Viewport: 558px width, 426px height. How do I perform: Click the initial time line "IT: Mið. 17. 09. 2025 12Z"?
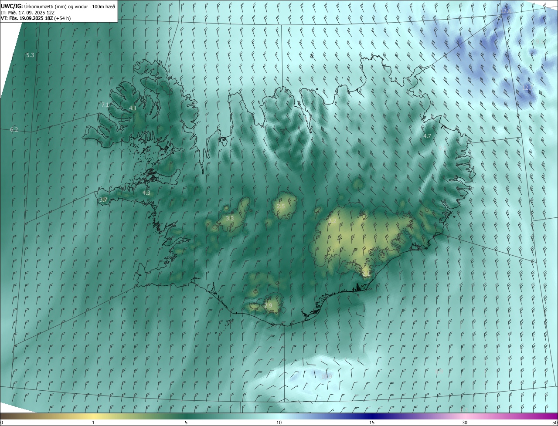tap(27, 12)
